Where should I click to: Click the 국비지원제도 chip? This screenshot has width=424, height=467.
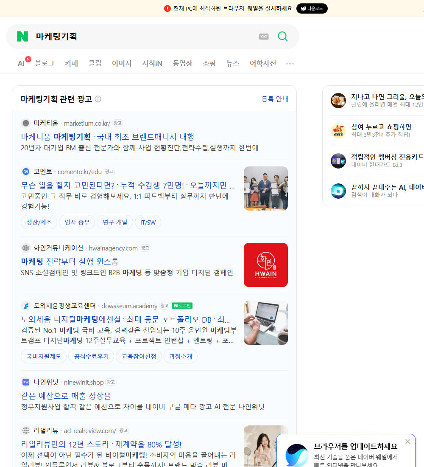tap(44, 356)
